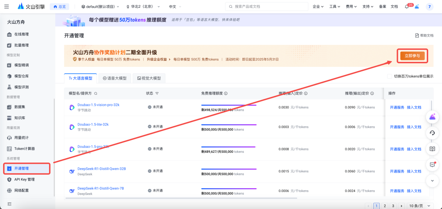The height and width of the screenshot is (209, 442).
Task: Expand the default project selector dropdown
Action: coord(100,7)
